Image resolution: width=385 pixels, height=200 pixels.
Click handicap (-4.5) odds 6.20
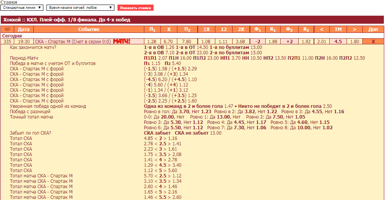tap(163, 80)
